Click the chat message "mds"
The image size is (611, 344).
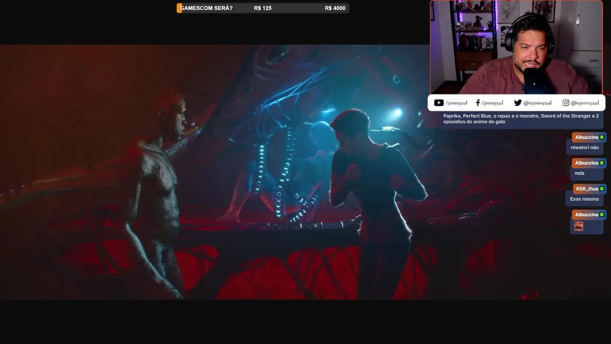[x=579, y=173]
